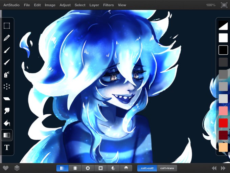Pick the white primary color swatch
Viewport: 230px width, 173px height.
point(223,38)
